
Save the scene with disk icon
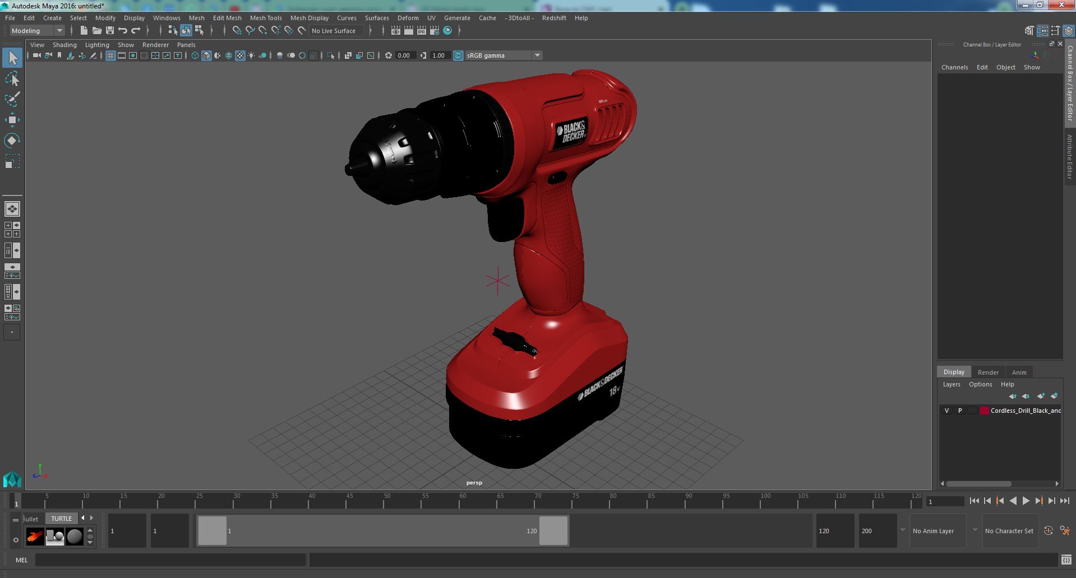pos(109,31)
